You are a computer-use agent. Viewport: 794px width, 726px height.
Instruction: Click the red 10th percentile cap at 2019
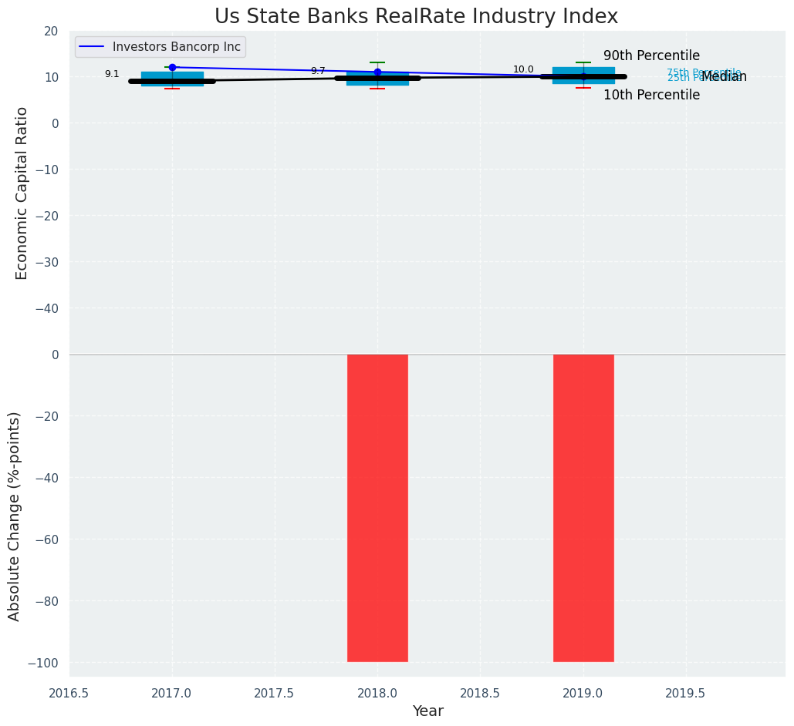(583, 88)
